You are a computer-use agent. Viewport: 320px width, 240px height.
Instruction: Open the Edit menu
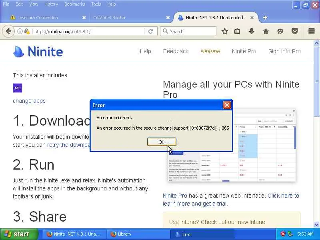[19, 4]
